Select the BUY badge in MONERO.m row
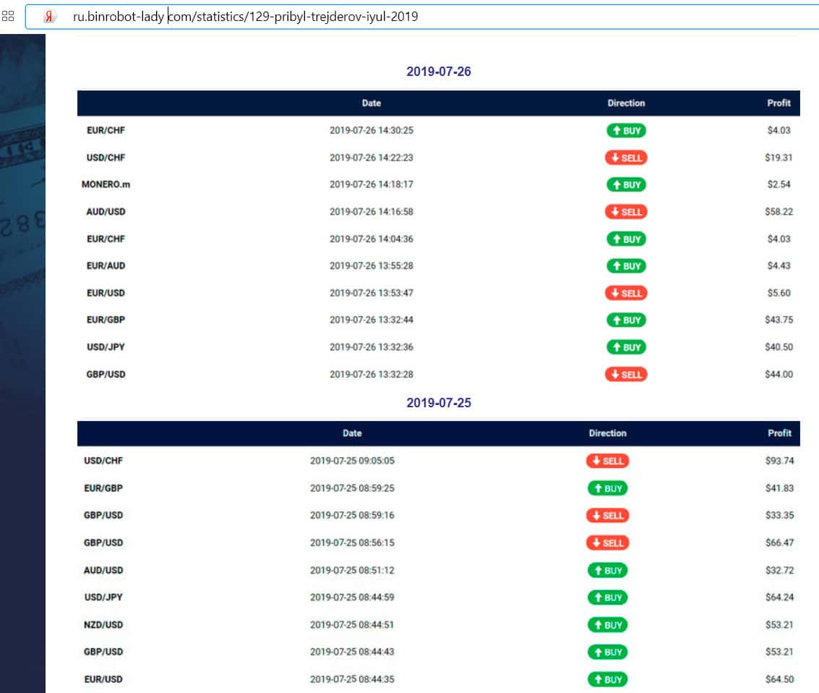This screenshot has height=693, width=819. pos(625,184)
